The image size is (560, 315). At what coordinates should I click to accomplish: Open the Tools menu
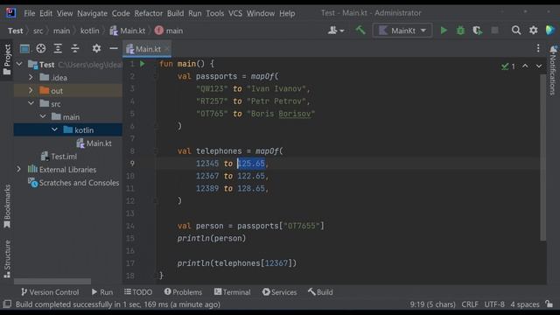tap(214, 14)
